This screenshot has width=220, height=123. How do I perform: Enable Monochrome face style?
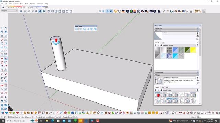(44, 11)
